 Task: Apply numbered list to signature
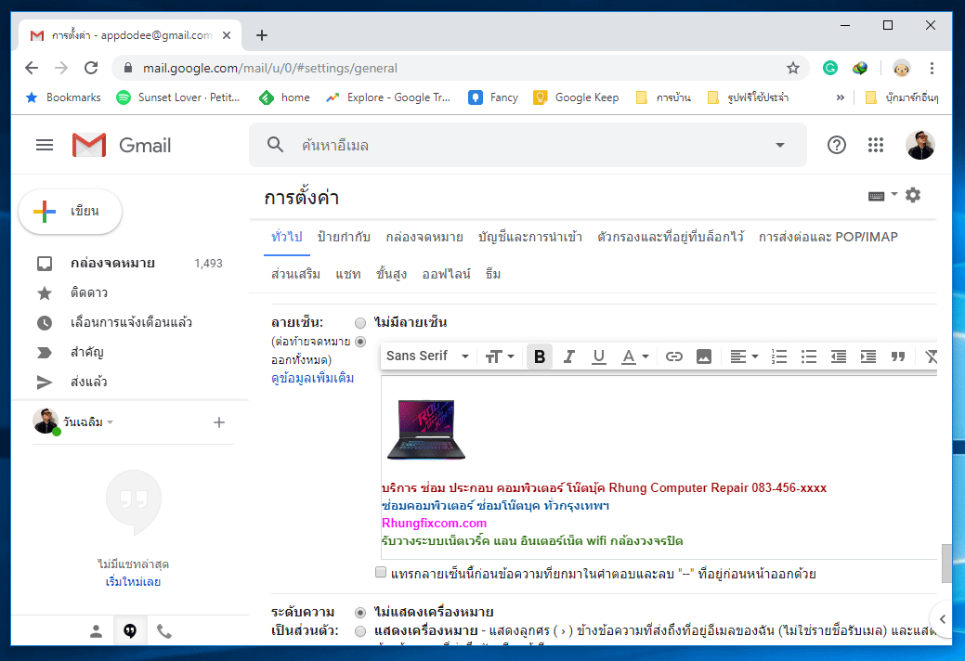(779, 356)
